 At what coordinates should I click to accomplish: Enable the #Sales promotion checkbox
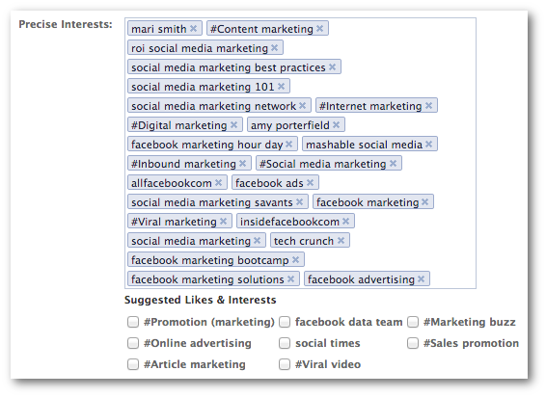click(413, 343)
